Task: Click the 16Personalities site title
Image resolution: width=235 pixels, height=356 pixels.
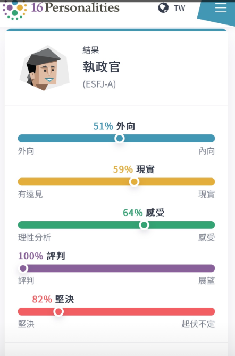Action: (75, 7)
